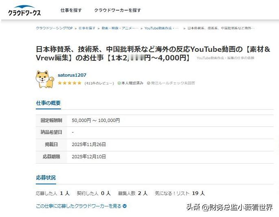Click the date 2025年11月26日
279x217 pixels.
point(89,144)
